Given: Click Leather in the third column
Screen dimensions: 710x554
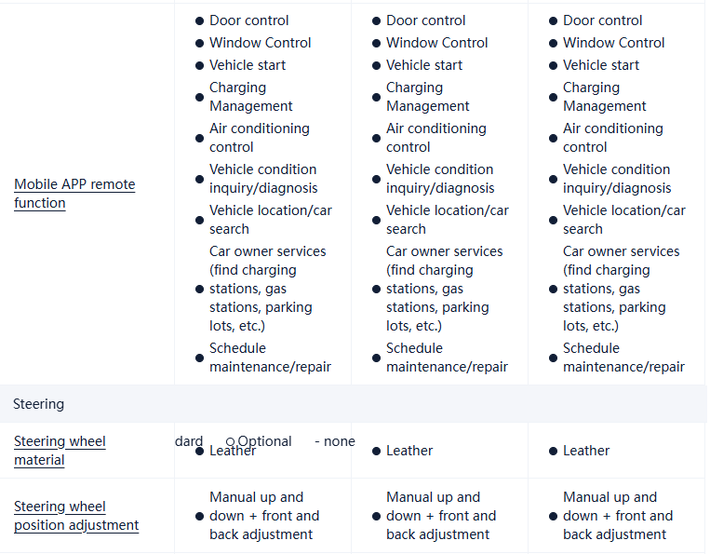Looking at the screenshot, I should 586,451.
